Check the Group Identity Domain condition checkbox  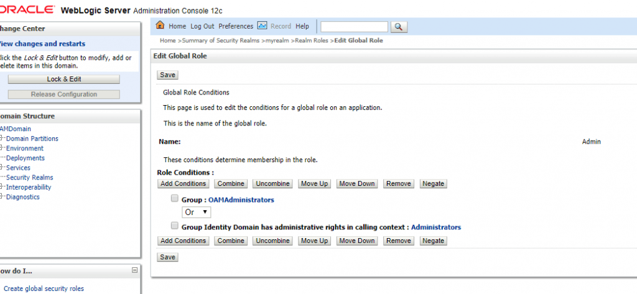[x=175, y=226]
